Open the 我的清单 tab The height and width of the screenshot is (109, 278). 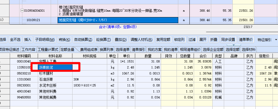(x=171, y=50)
